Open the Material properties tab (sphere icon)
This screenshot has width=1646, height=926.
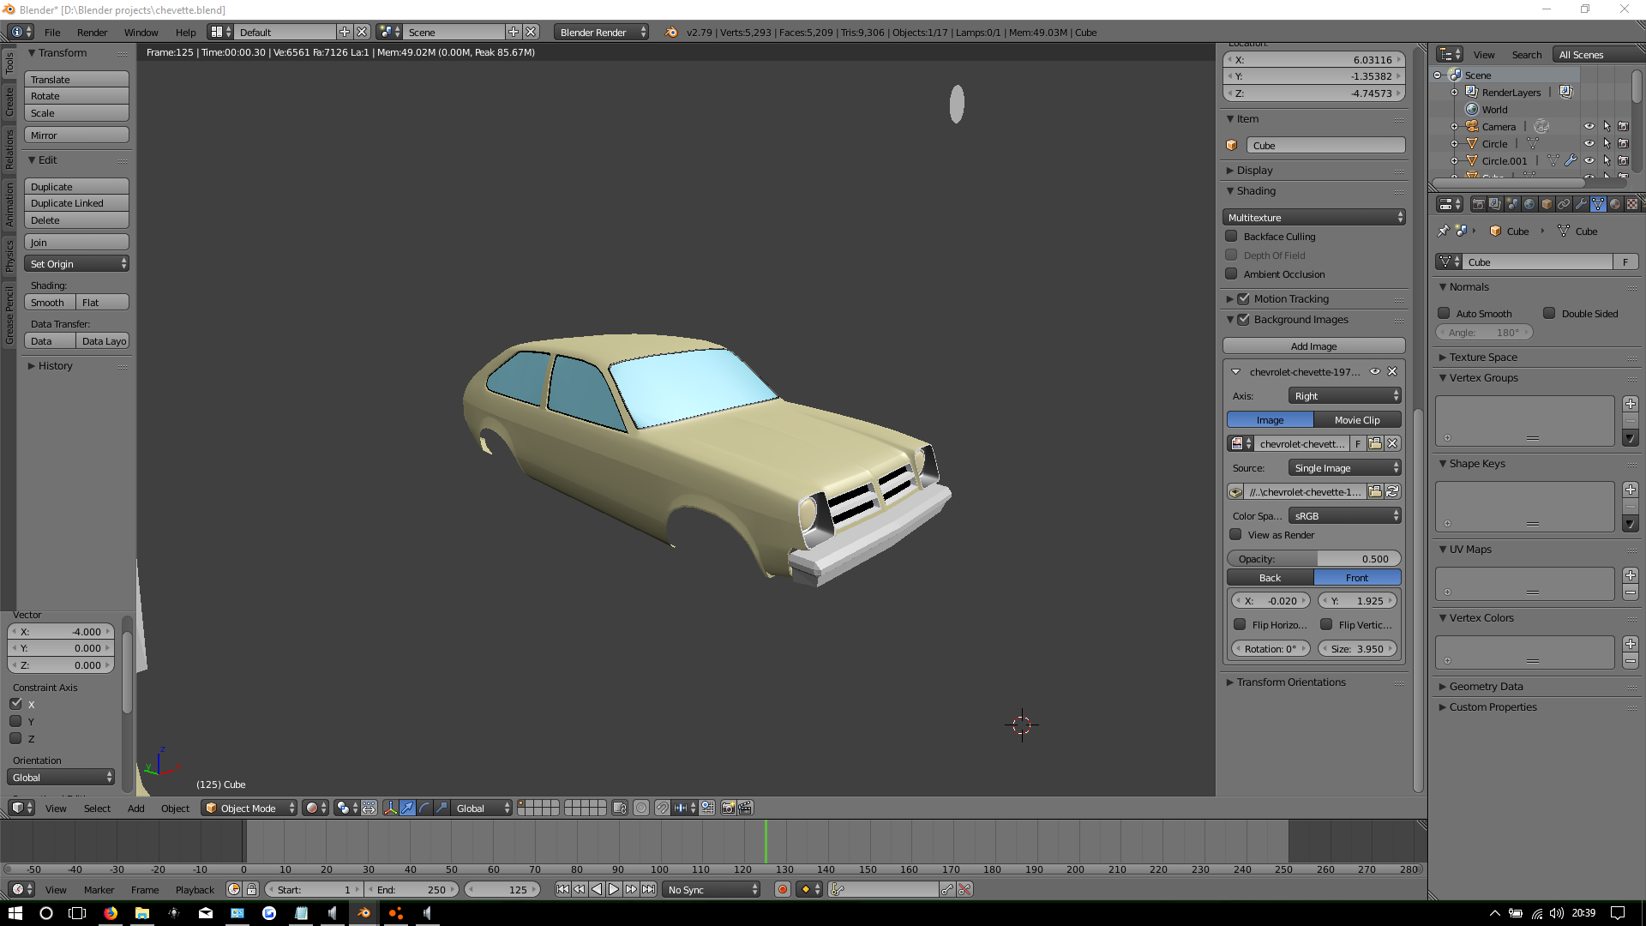click(x=1615, y=204)
